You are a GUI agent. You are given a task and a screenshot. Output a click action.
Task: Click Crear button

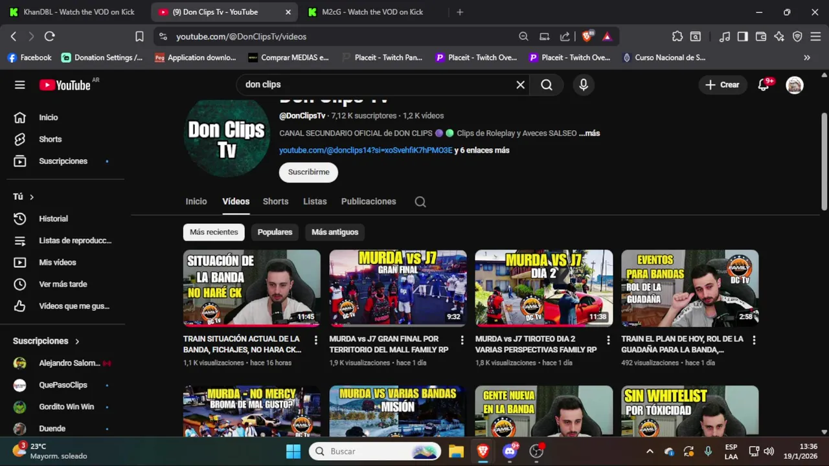pyautogui.click(x=722, y=85)
